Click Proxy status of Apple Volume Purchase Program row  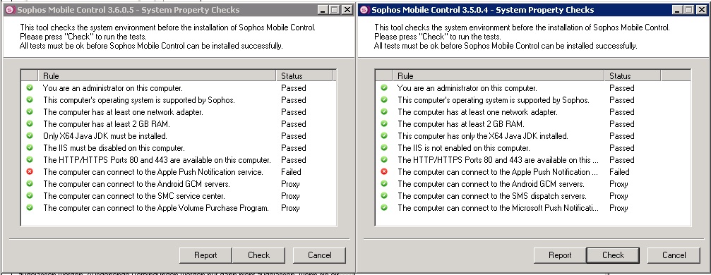tap(290, 208)
